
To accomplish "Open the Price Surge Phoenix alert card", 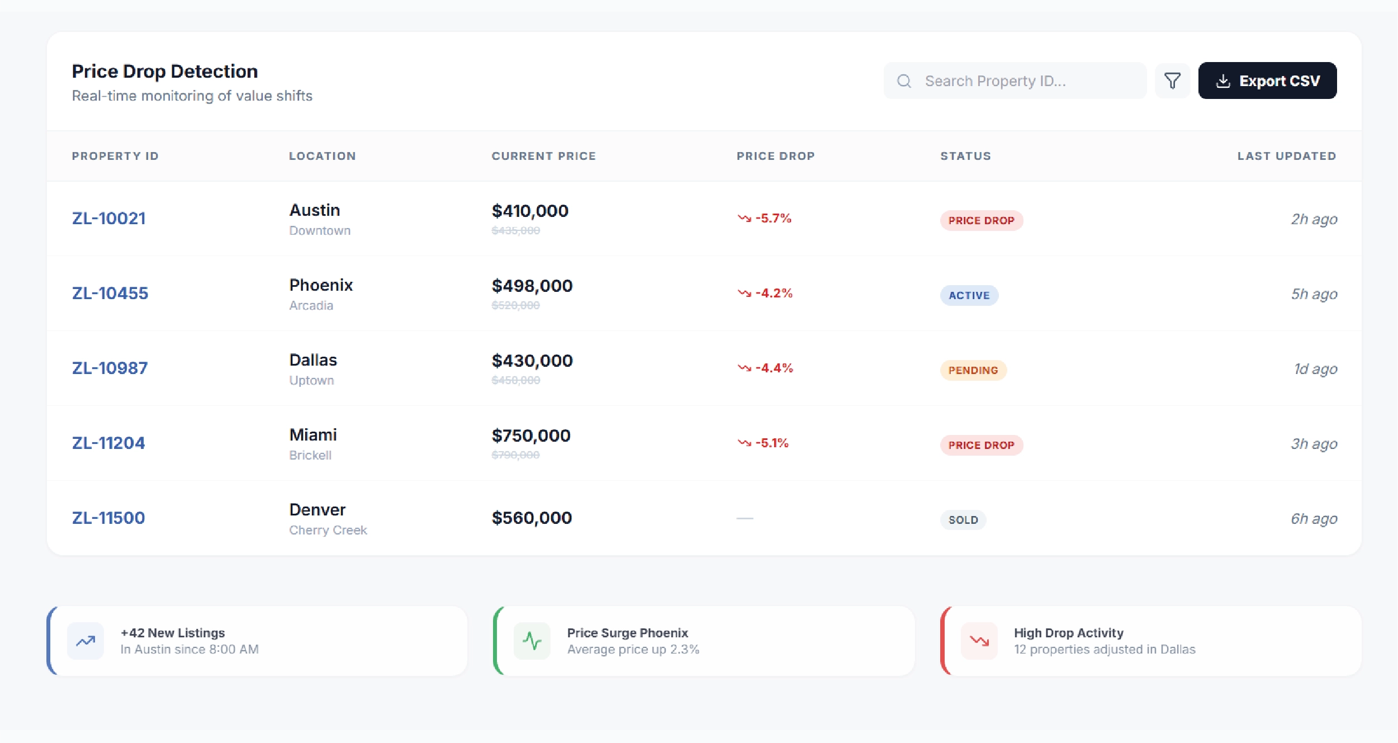I will (x=704, y=641).
